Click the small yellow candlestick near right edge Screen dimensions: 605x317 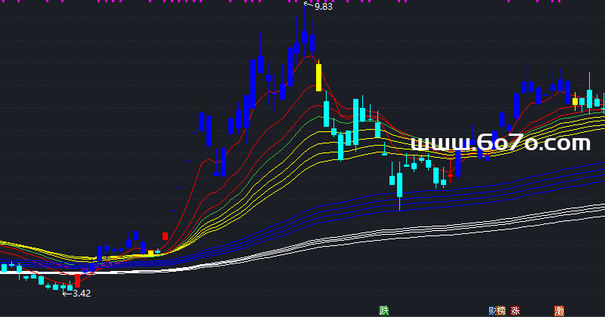tap(575, 101)
